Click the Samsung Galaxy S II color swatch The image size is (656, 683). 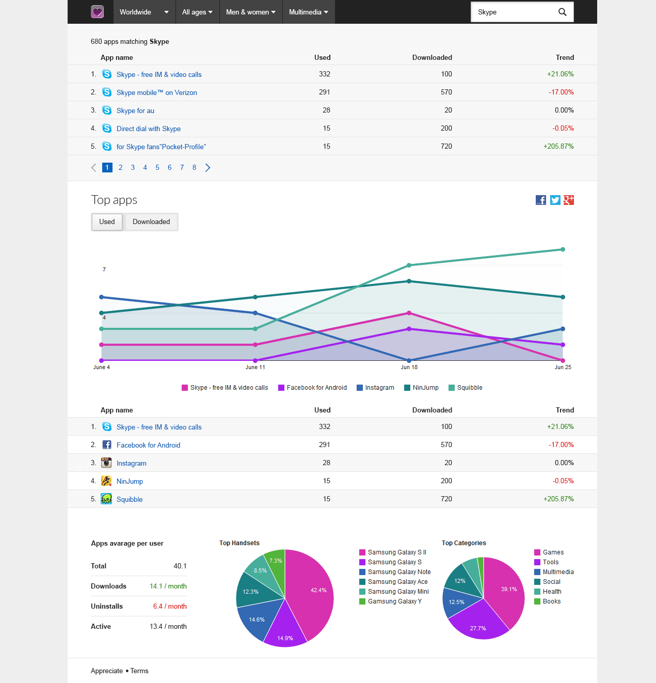coord(362,552)
